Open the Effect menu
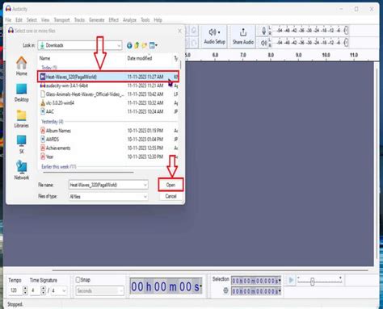This screenshot has width=383, height=309. (113, 20)
